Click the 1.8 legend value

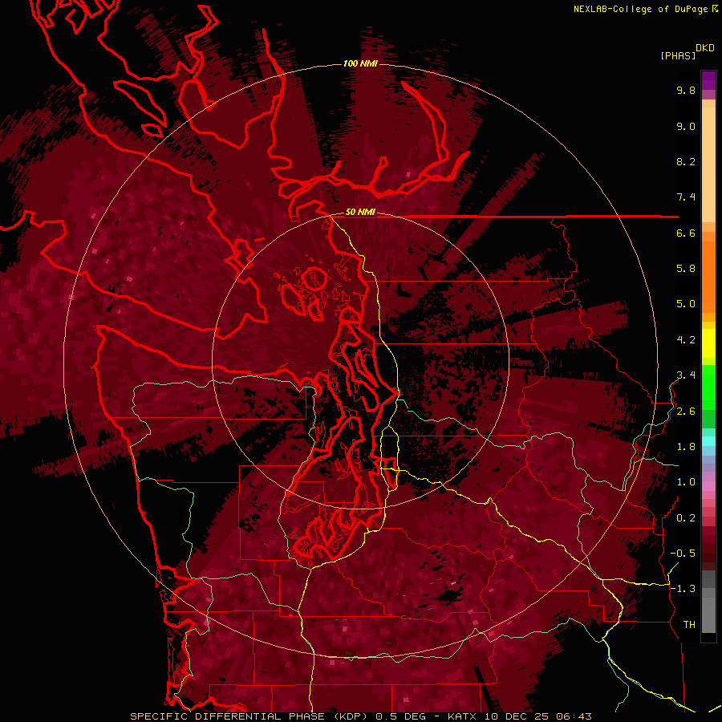(x=686, y=447)
